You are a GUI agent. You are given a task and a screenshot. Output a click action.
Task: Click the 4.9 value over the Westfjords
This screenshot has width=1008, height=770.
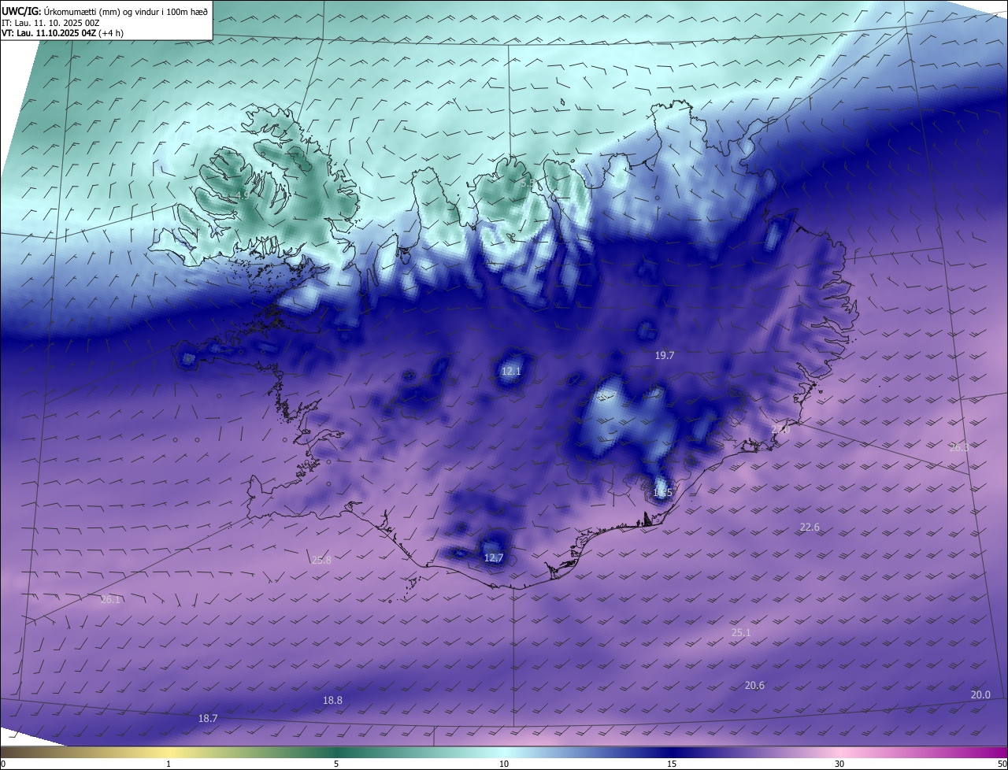pos(243,196)
